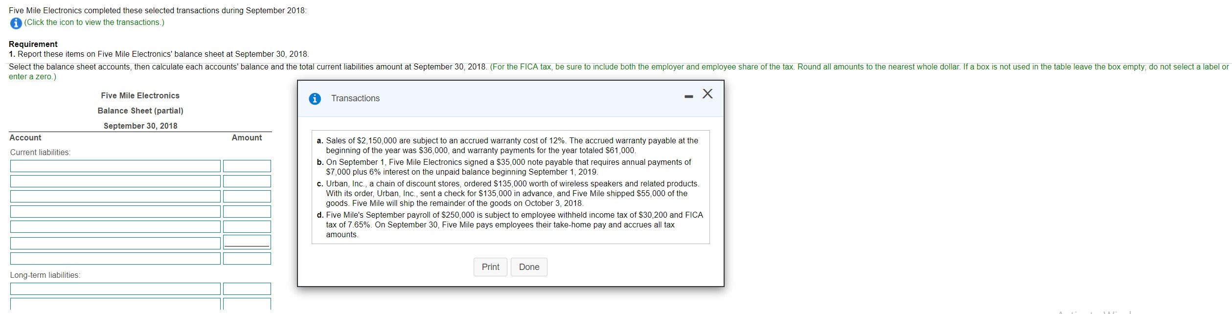Open the first account dropdown under Long-term liabilities
Image resolution: width=1232 pixels, height=314 pixels.
[115, 289]
